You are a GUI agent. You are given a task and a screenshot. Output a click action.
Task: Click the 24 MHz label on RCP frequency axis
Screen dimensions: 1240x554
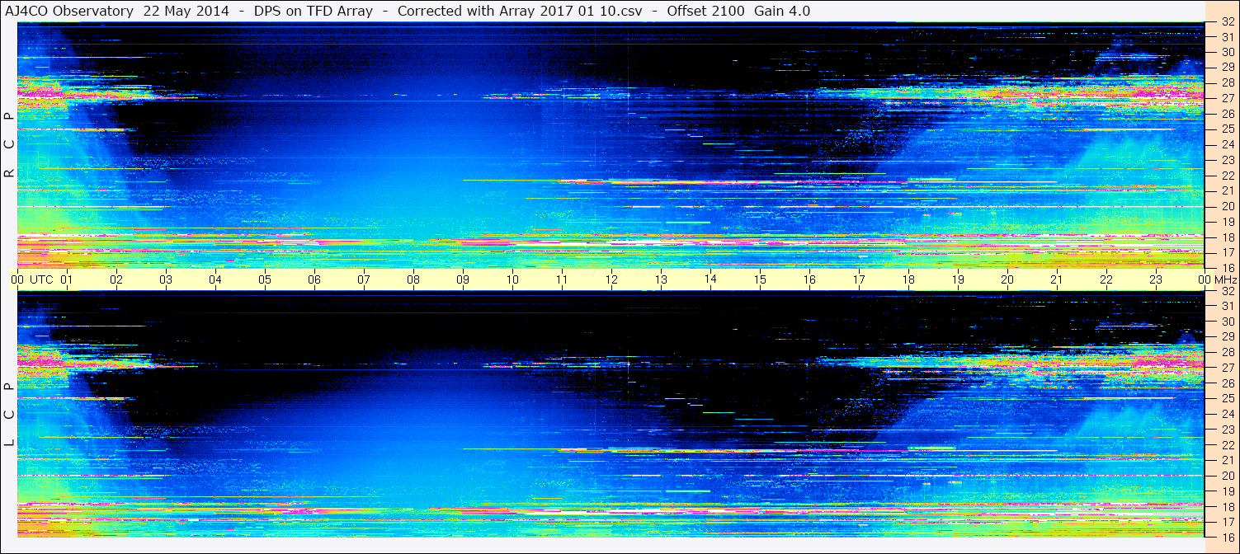click(1227, 145)
